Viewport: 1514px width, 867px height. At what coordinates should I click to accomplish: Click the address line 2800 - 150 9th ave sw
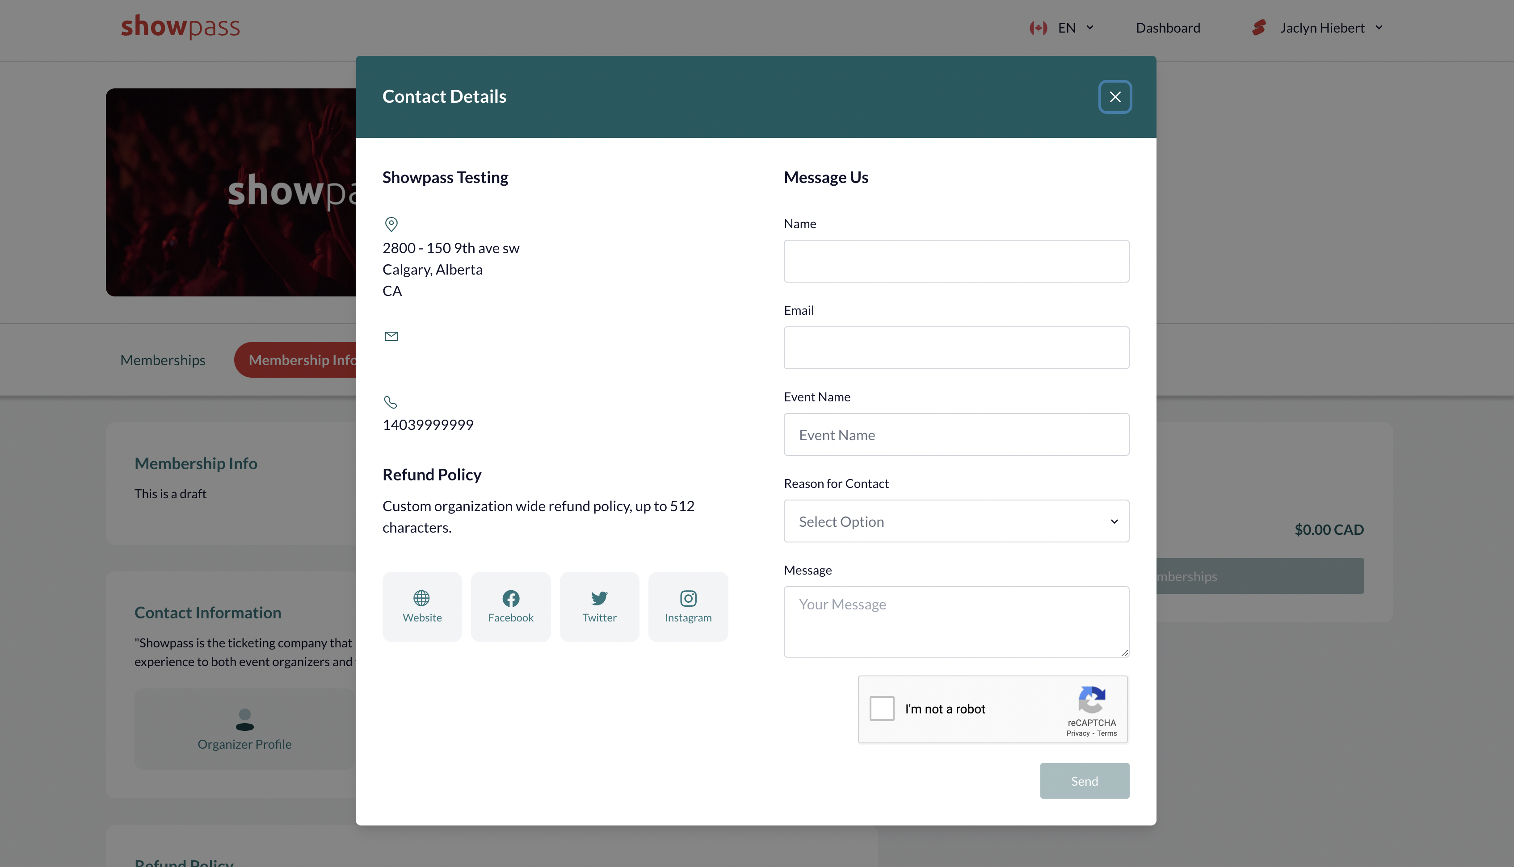[x=451, y=248]
